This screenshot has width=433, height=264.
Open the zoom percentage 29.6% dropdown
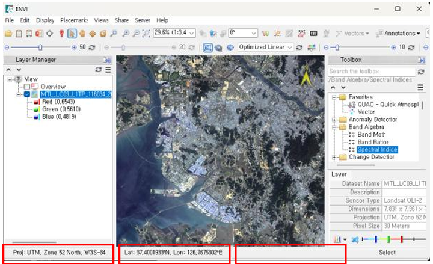174,33
